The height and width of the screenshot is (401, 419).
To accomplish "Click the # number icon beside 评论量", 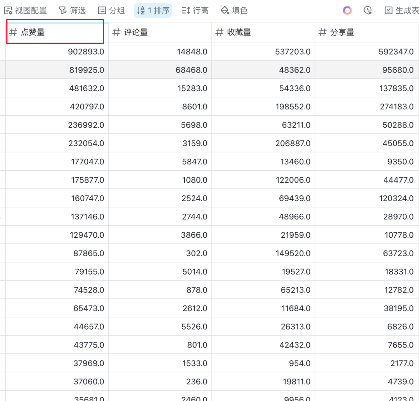I will pos(116,32).
